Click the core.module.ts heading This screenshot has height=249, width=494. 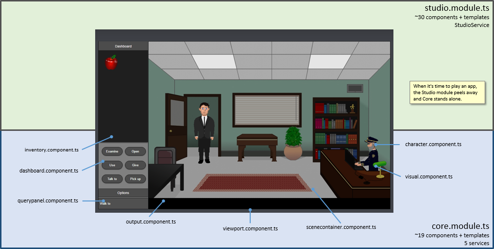(x=461, y=226)
